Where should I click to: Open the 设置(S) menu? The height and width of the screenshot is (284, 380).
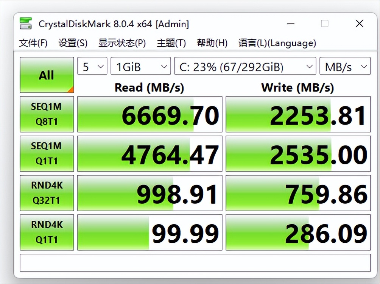[x=72, y=43]
